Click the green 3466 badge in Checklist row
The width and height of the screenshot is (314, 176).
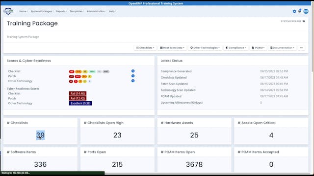pos(92,72)
